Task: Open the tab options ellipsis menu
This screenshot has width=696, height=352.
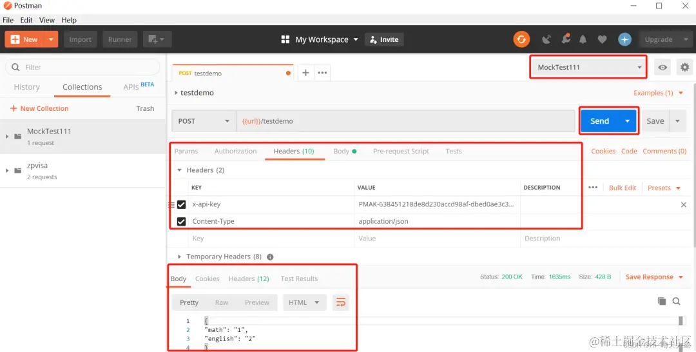Action: pyautogui.click(x=322, y=73)
